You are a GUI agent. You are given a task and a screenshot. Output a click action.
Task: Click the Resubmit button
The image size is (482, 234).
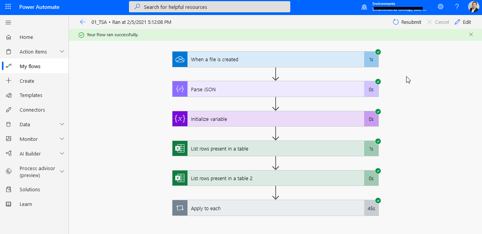407,22
